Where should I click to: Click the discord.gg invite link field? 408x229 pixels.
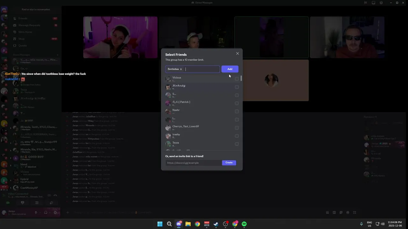(x=194, y=163)
